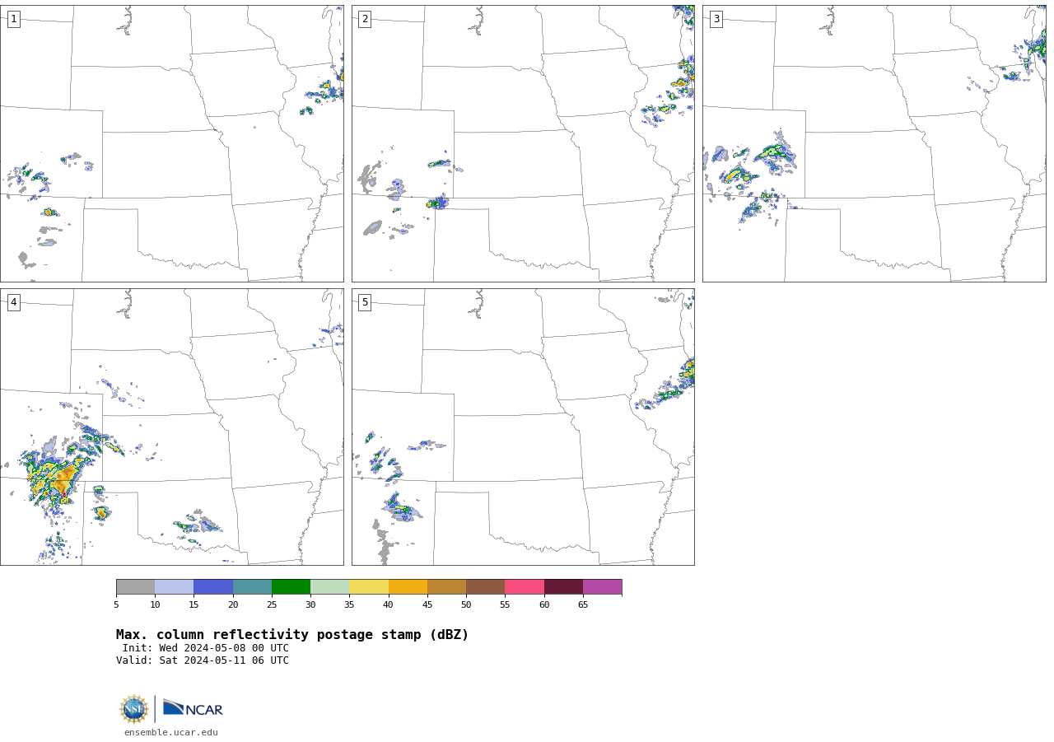Click the colorbar tick label 5

coord(116,605)
